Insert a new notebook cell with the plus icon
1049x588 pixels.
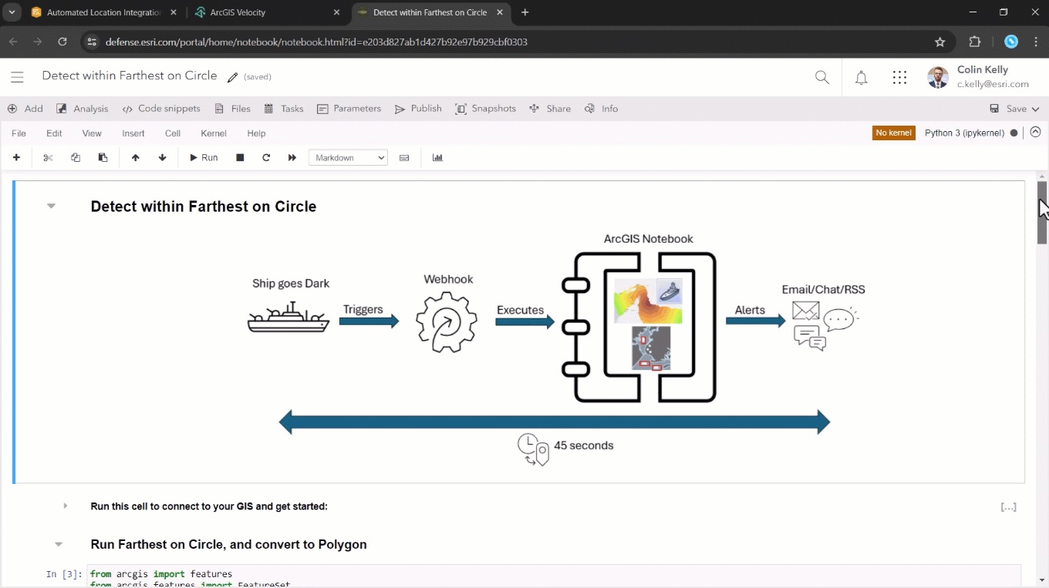point(16,157)
